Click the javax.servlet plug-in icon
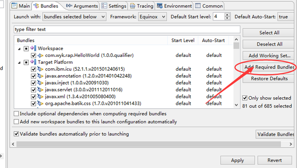 [40, 90]
